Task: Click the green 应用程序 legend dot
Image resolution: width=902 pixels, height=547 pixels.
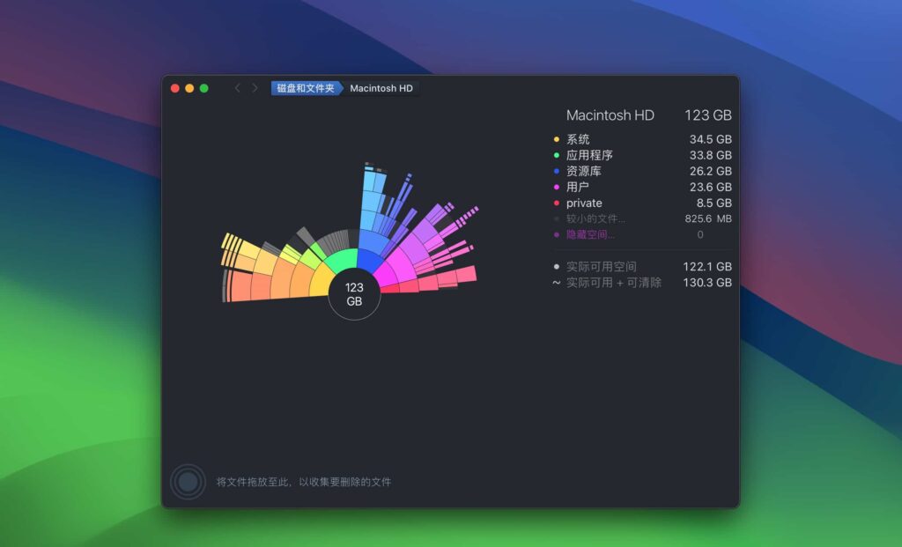Action: point(555,155)
